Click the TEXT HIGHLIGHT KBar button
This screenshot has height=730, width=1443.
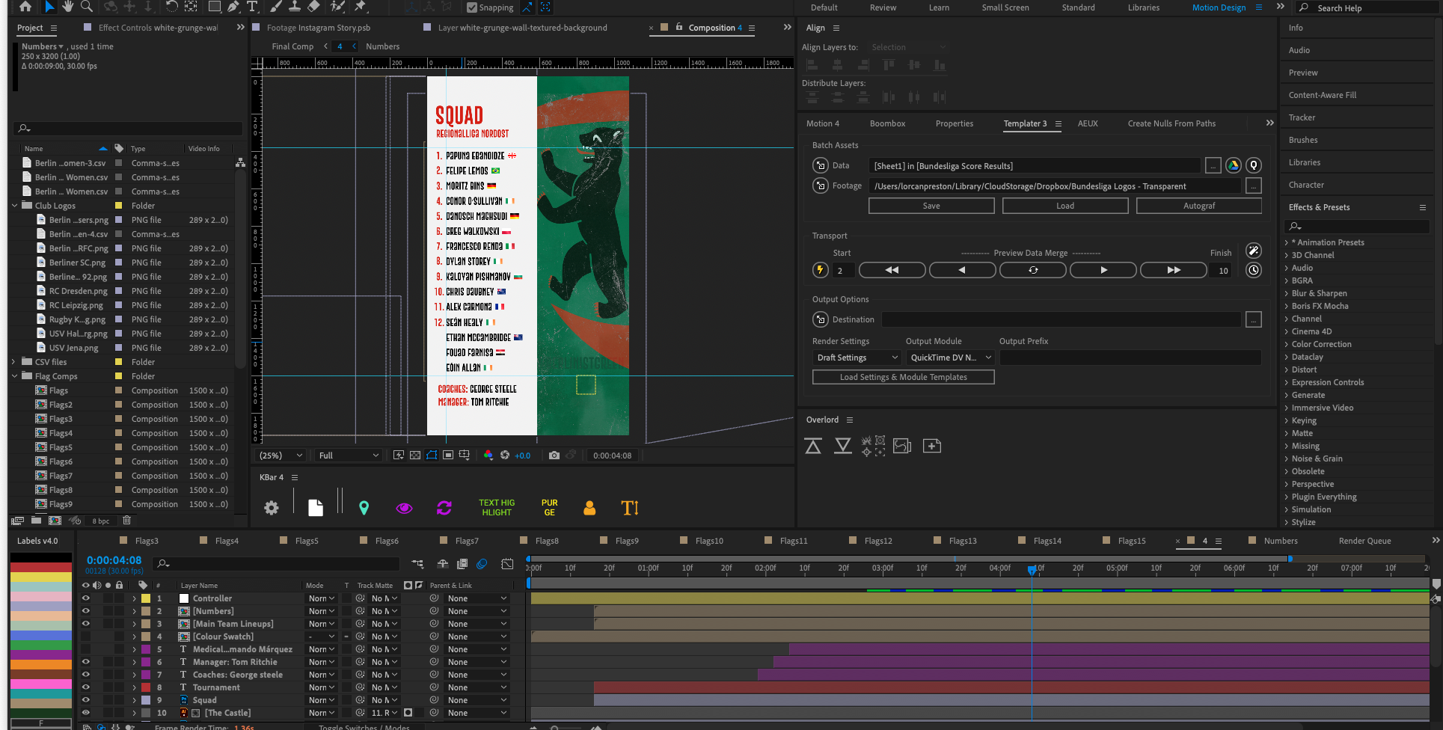497,508
